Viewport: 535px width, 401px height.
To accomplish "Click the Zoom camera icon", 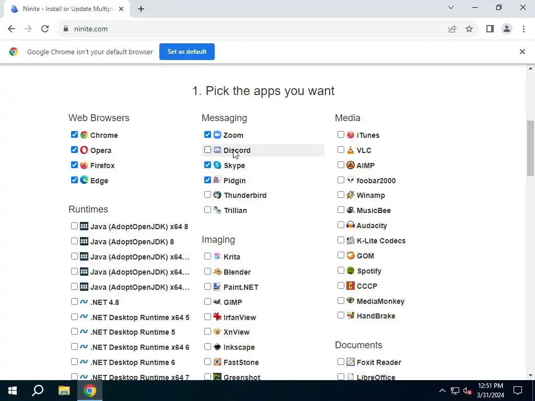I will pyautogui.click(x=217, y=135).
